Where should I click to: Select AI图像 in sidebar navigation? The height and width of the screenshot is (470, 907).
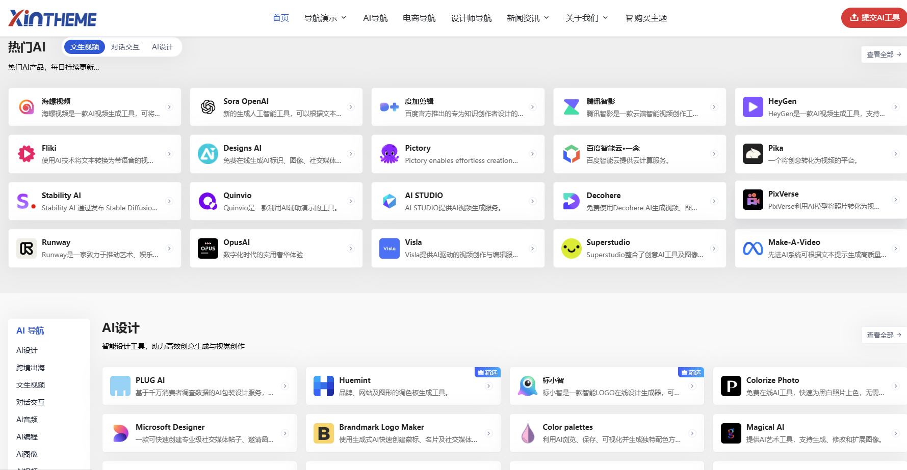pyautogui.click(x=27, y=454)
